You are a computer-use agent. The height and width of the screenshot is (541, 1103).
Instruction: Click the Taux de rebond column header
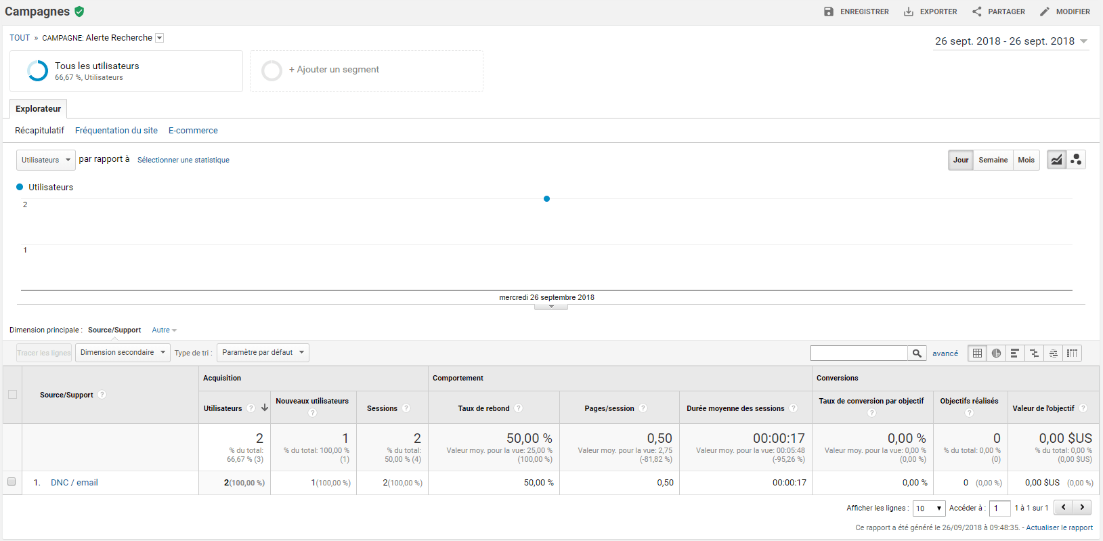[x=483, y=408]
